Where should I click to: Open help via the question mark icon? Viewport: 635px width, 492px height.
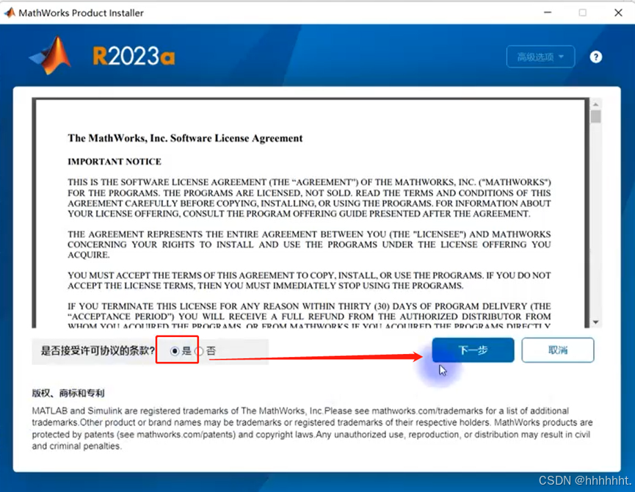tap(595, 57)
